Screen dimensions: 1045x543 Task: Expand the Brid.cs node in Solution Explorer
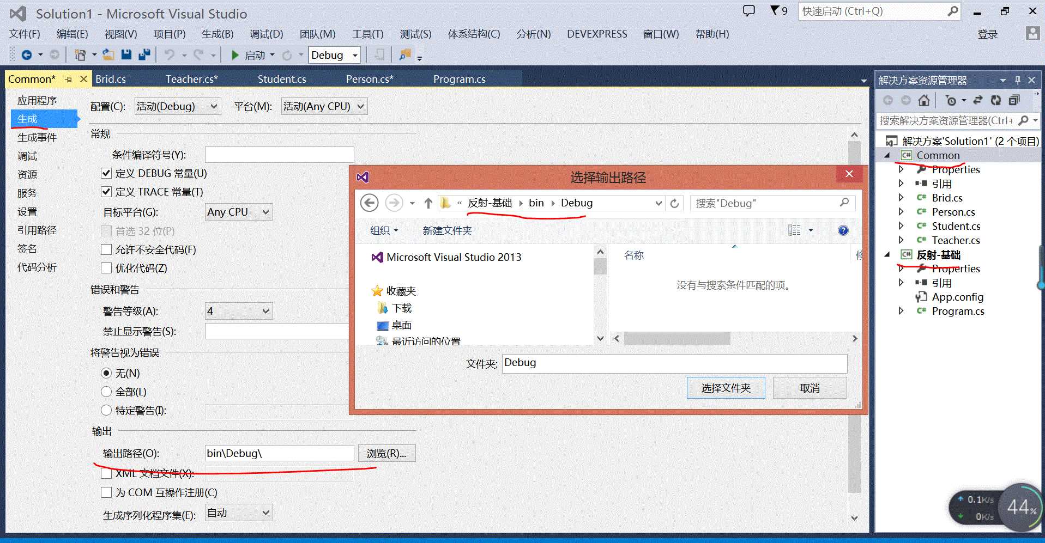click(x=901, y=197)
